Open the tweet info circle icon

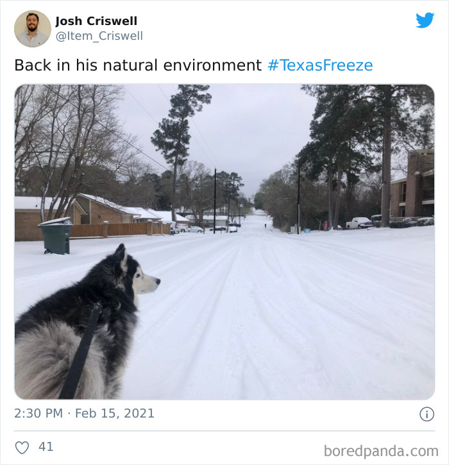[x=427, y=414]
